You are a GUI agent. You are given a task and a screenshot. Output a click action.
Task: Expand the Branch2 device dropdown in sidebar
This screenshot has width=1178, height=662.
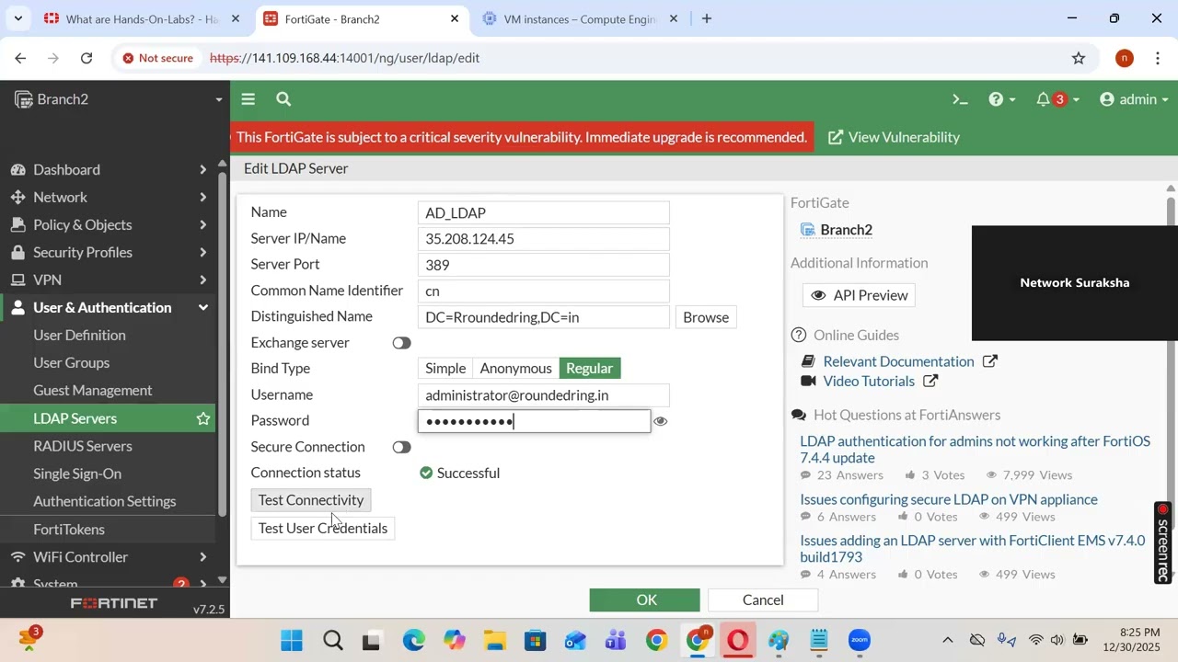pos(119,99)
